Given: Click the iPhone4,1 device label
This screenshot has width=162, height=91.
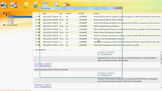Looking at the screenshot, I should tap(12, 15).
